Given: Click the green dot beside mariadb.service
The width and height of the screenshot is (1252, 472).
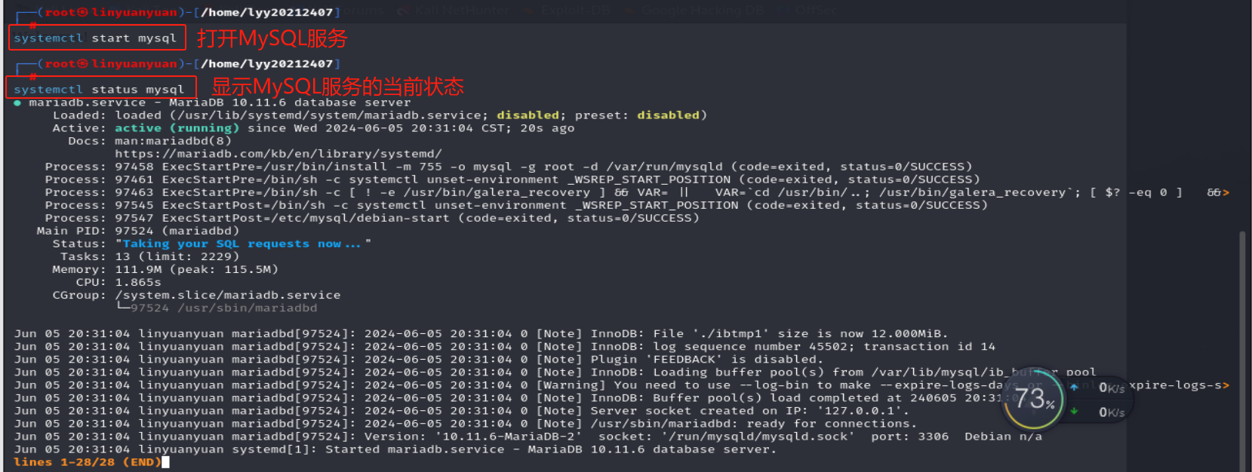Looking at the screenshot, I should pos(17,103).
